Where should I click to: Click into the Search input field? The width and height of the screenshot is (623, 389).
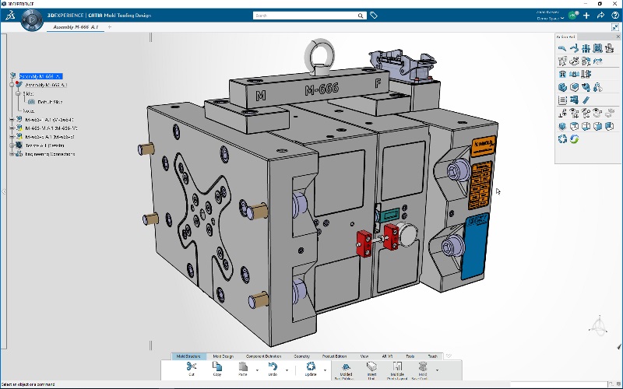click(308, 15)
